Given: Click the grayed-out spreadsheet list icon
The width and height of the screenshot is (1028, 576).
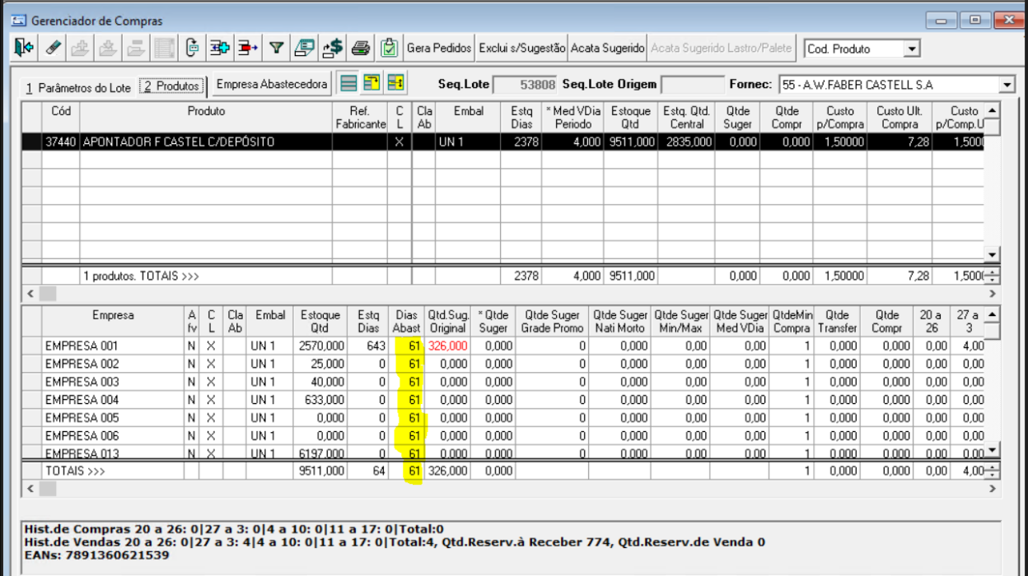Looking at the screenshot, I should 165,49.
